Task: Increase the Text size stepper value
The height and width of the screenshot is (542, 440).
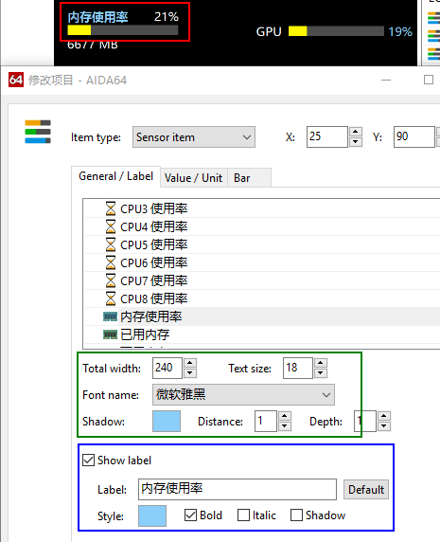Action: (x=321, y=363)
